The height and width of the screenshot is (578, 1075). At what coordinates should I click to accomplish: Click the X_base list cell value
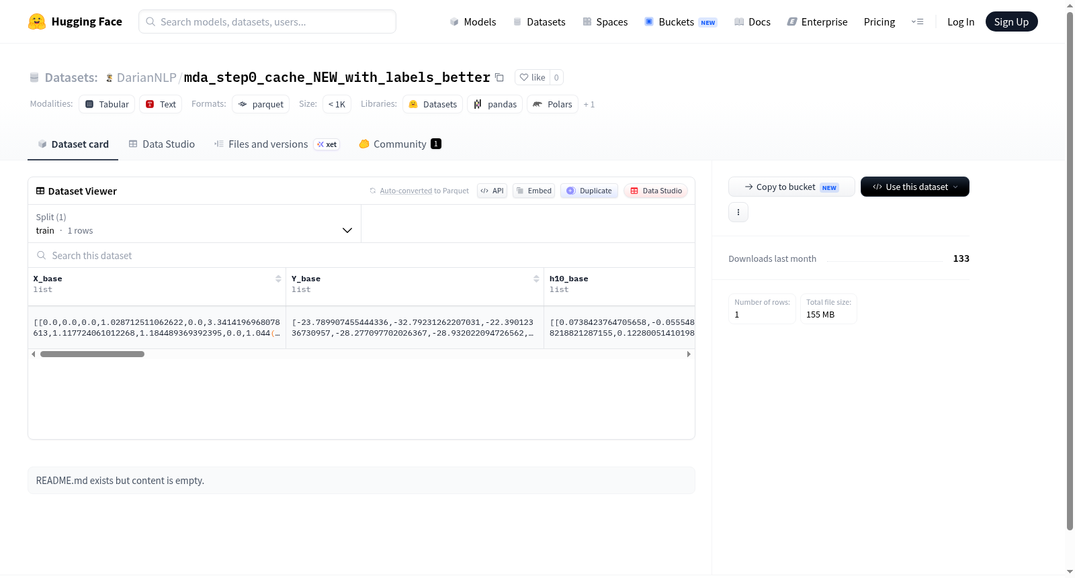[157, 328]
